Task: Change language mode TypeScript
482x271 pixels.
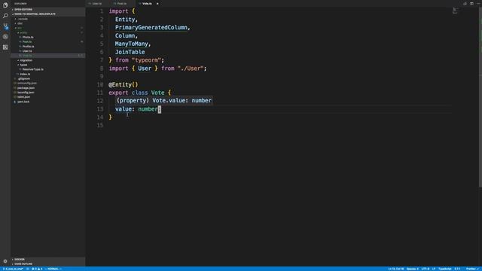Action: pos(445,269)
